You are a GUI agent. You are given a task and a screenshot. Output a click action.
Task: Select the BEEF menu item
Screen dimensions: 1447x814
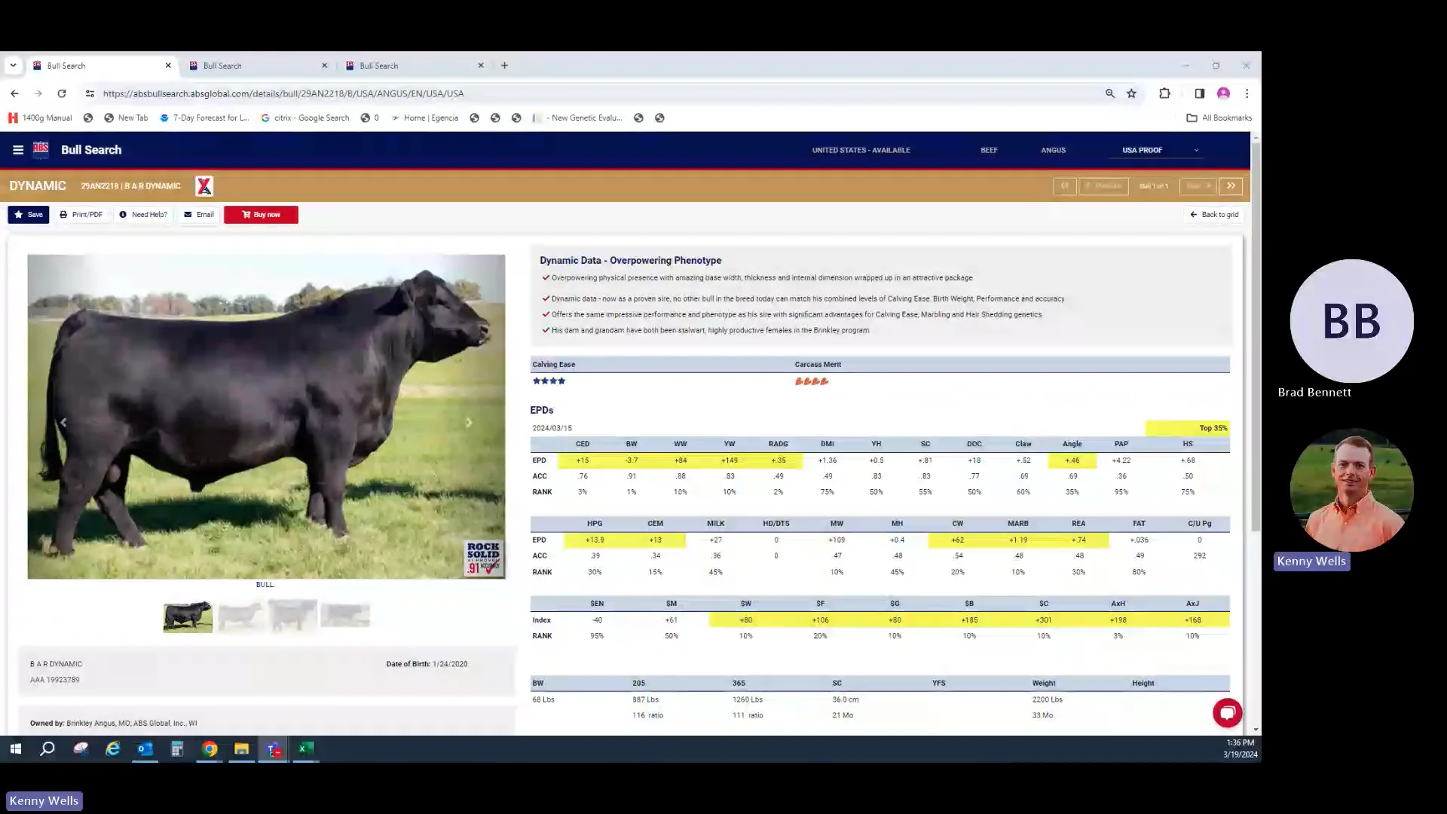point(988,150)
